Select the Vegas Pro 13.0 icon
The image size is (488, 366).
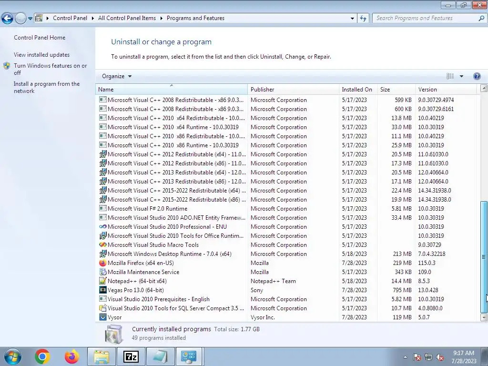click(x=103, y=290)
